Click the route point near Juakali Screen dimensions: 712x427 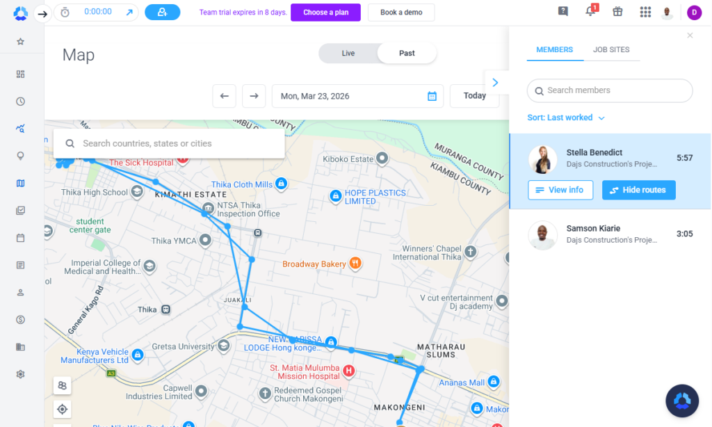(x=245, y=307)
